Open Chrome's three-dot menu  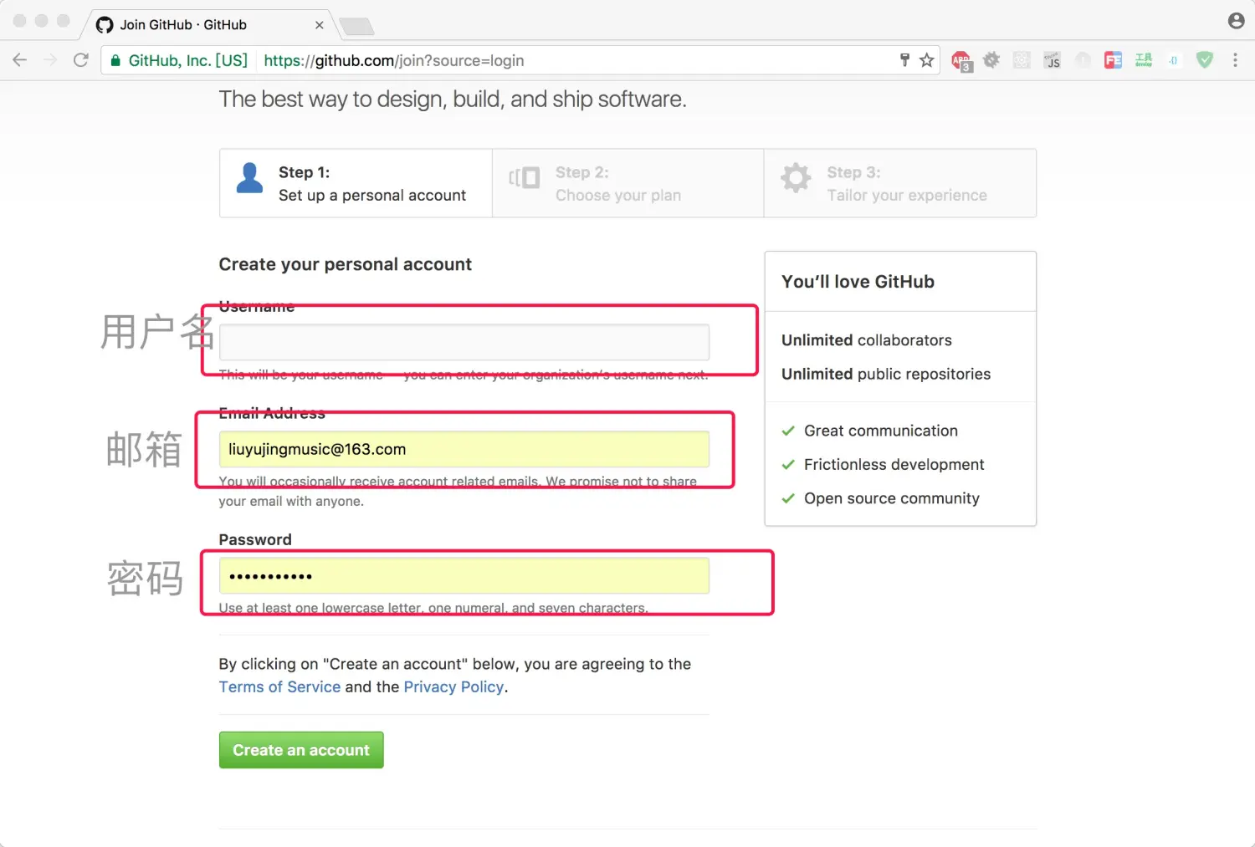pos(1235,60)
